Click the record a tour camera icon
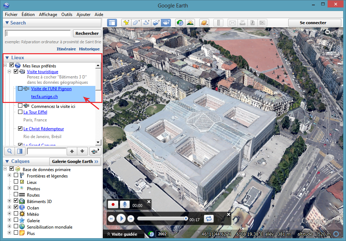Screen dimensions: 346x241 166,23
